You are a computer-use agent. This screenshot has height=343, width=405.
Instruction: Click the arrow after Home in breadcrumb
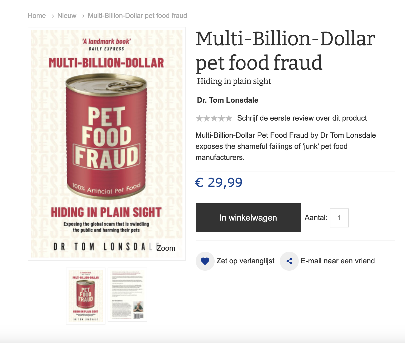52,16
